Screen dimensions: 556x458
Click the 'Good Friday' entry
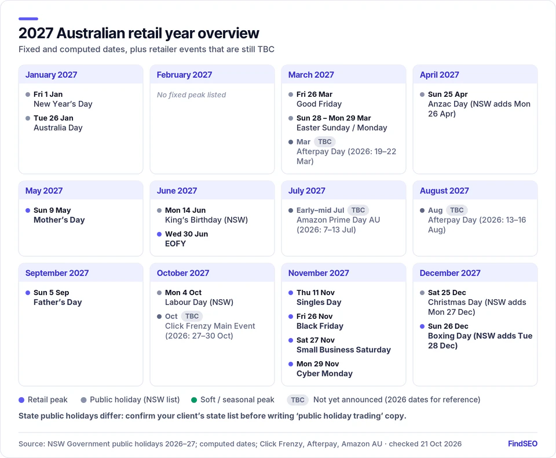click(x=319, y=104)
